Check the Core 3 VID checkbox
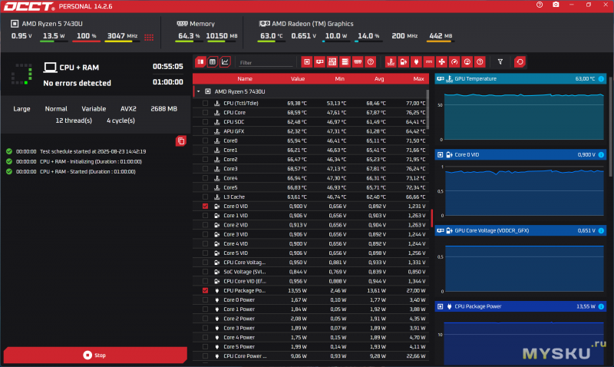Screen dimensions: 614x367 [205, 234]
